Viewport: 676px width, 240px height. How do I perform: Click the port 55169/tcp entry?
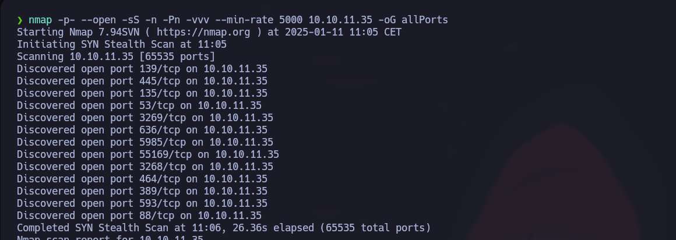pos(147,154)
